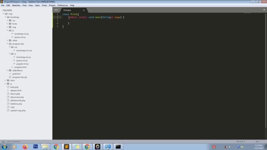Expand the sliderDemo folder arrow
Screen dimensions: 267x150
tap(8, 70)
